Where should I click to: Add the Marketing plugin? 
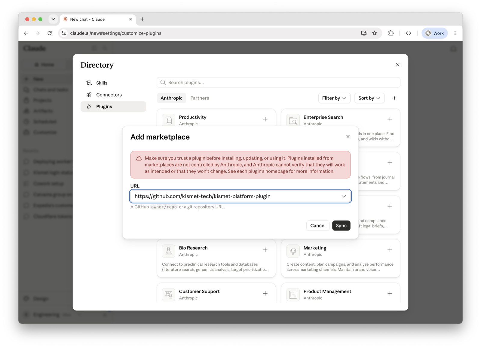click(x=390, y=250)
